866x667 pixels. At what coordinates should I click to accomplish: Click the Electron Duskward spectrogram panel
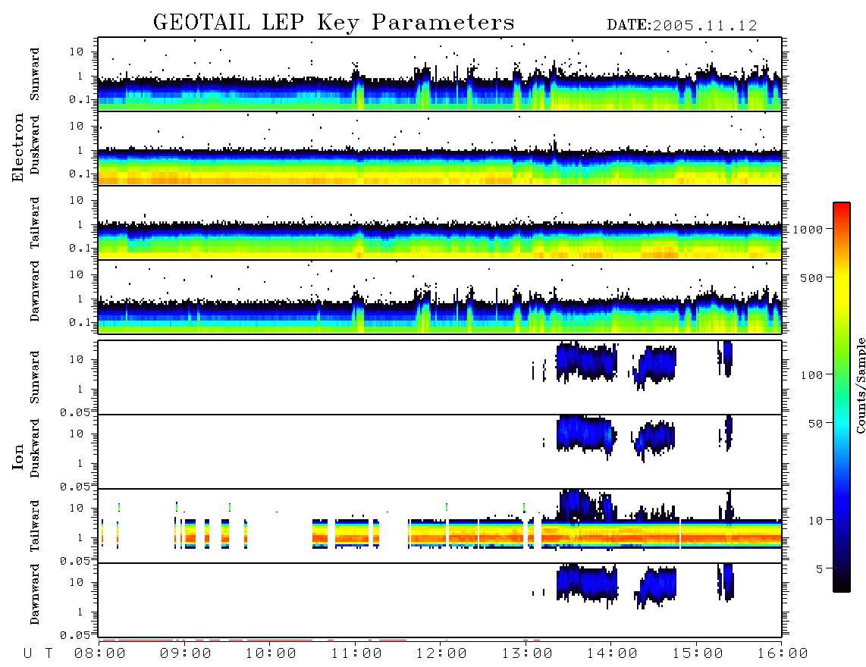pos(440,148)
